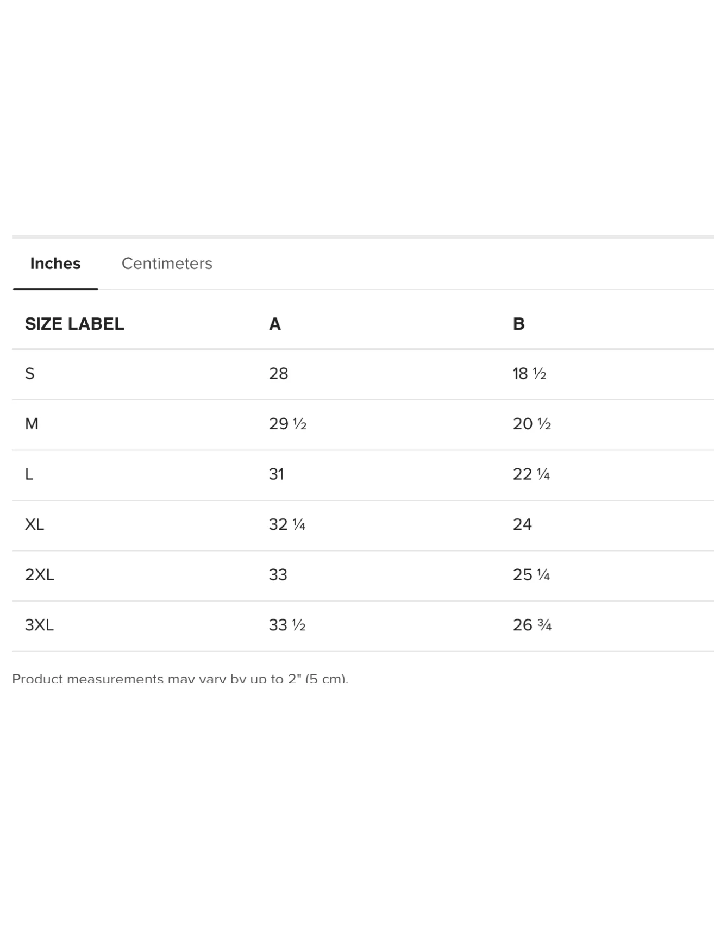Click the 18 ½ measurement for size S

click(530, 374)
